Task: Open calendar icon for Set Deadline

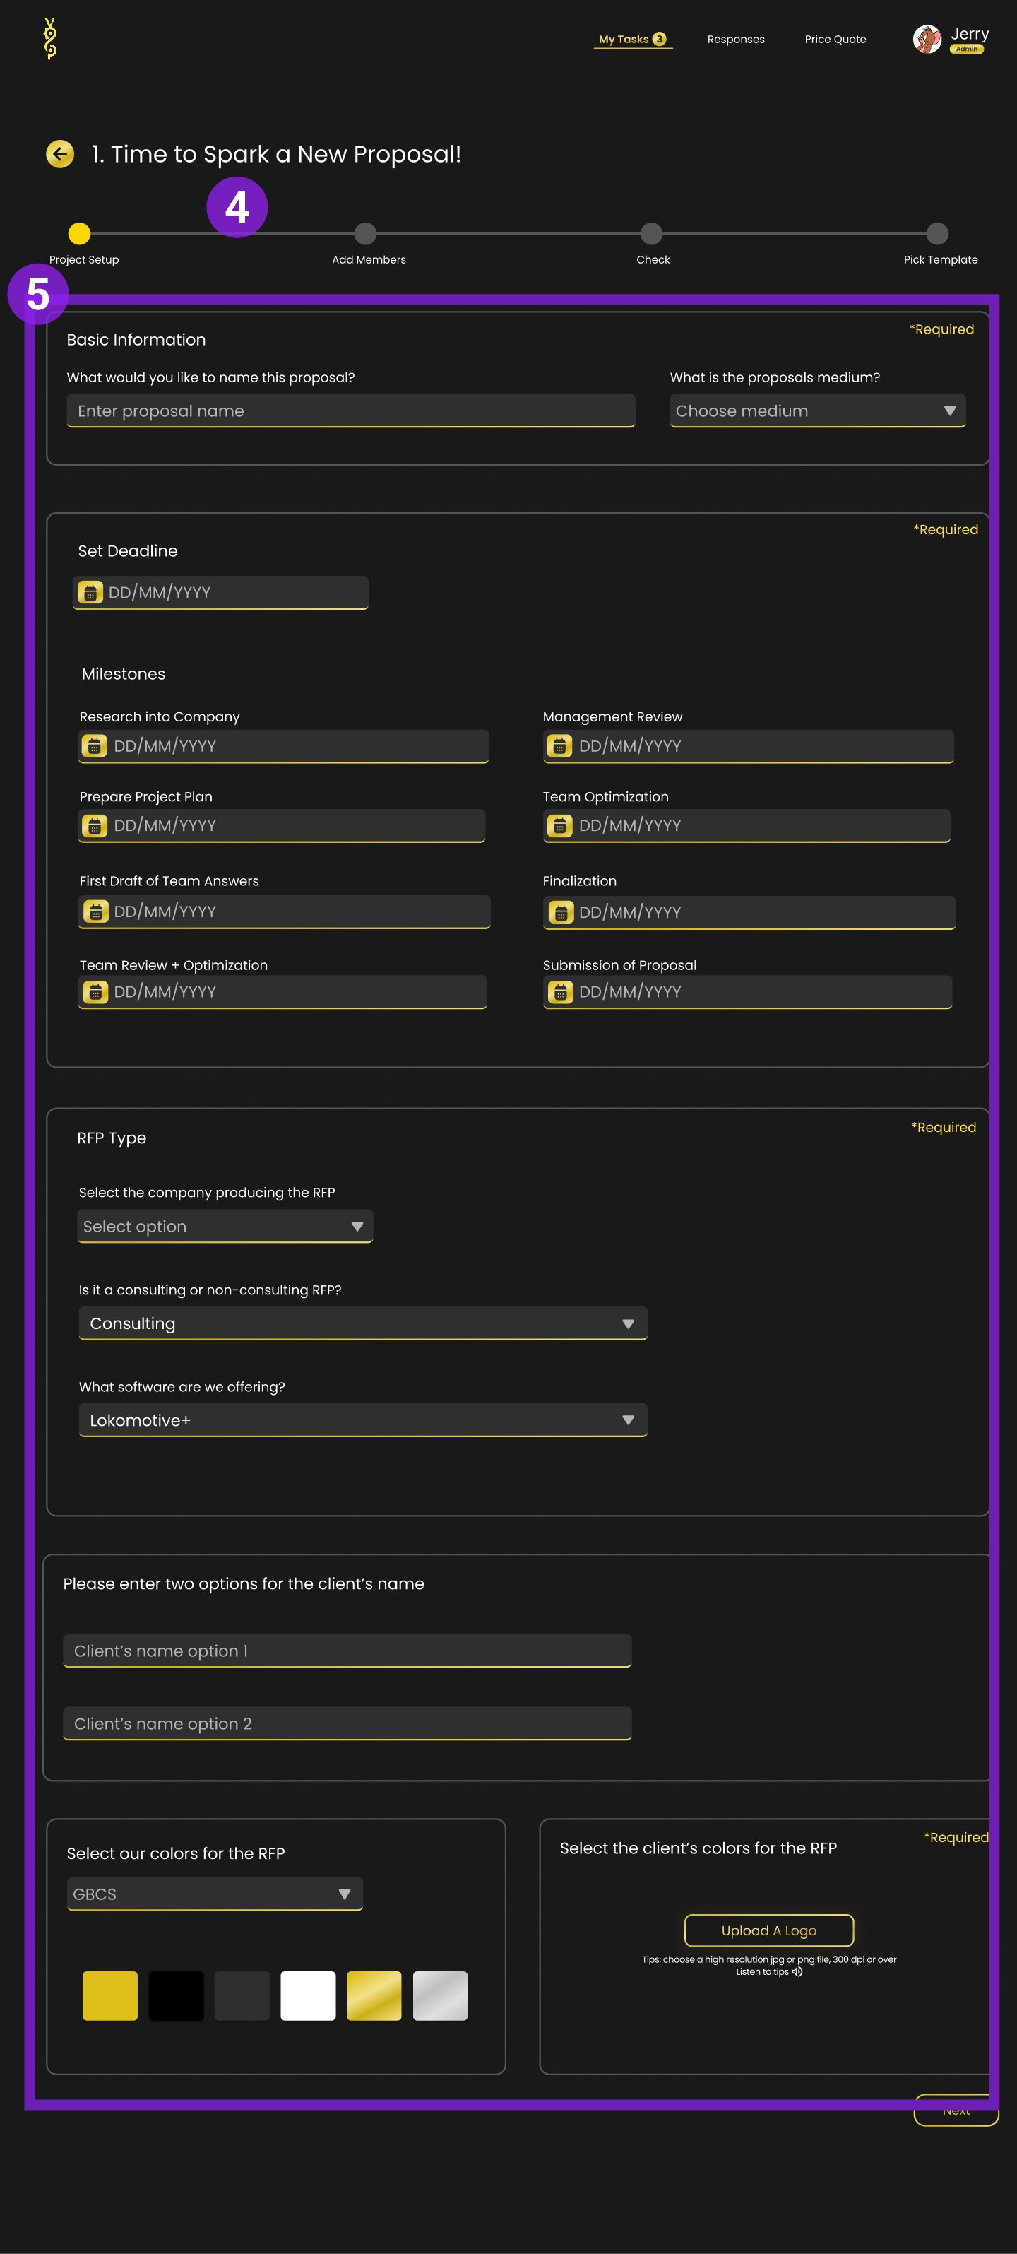Action: pos(90,592)
